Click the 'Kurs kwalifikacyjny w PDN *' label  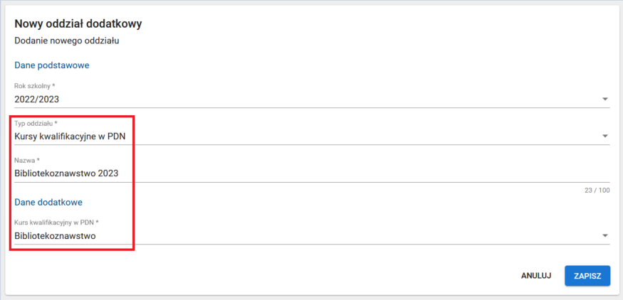[56, 223]
